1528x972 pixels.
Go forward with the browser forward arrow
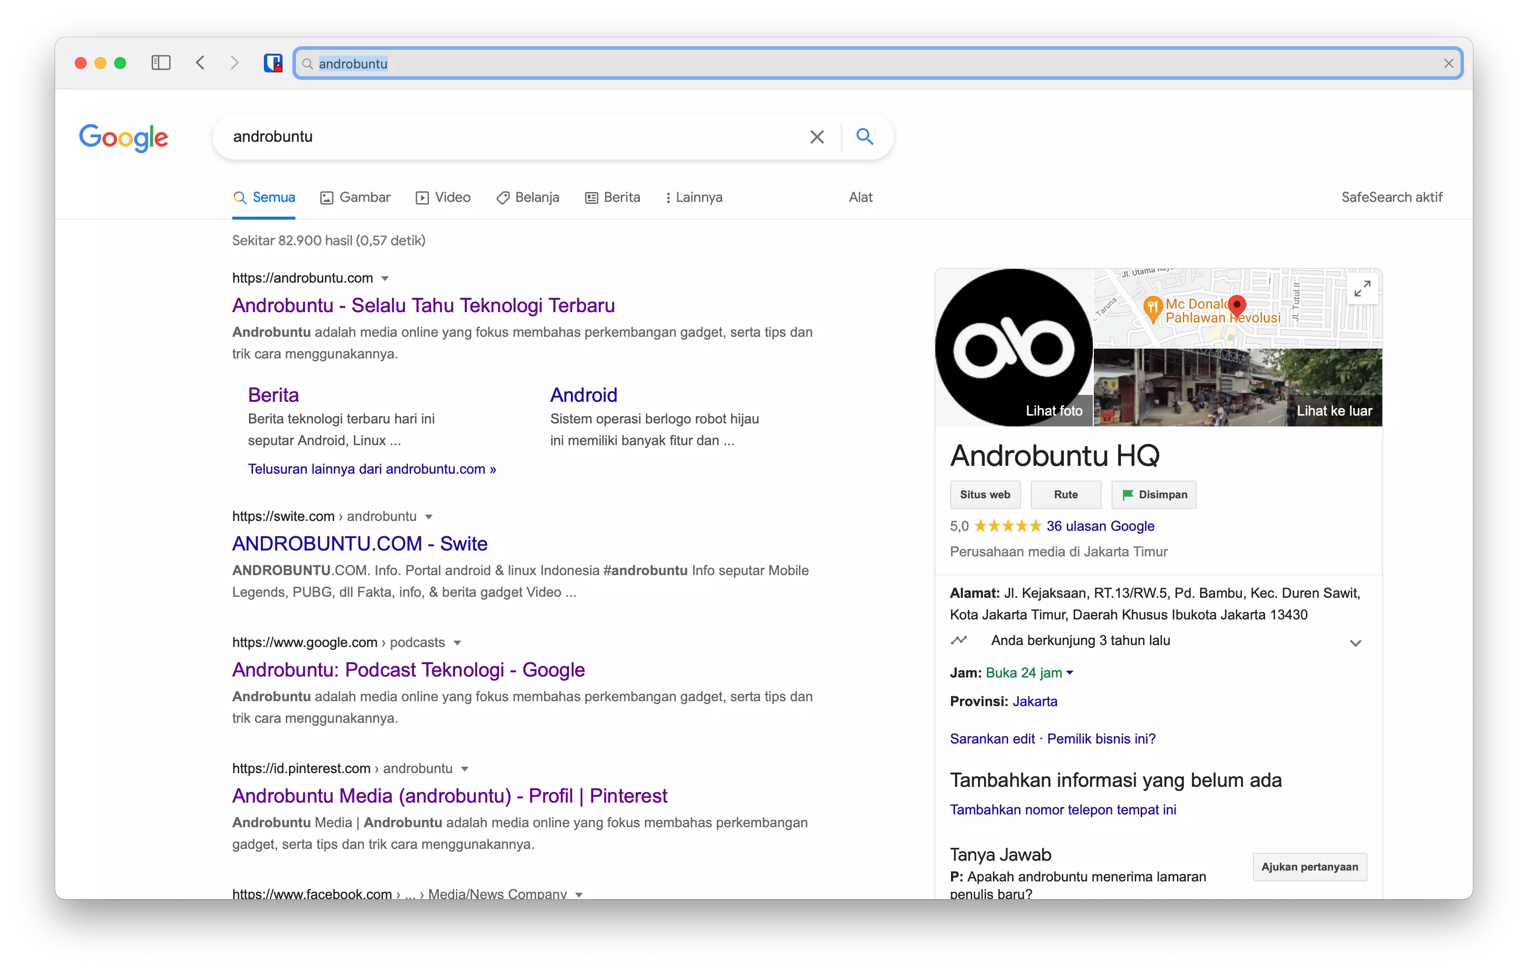click(235, 63)
